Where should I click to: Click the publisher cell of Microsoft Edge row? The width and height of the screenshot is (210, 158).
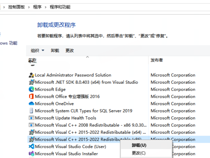pyautogui.click(x=173, y=90)
